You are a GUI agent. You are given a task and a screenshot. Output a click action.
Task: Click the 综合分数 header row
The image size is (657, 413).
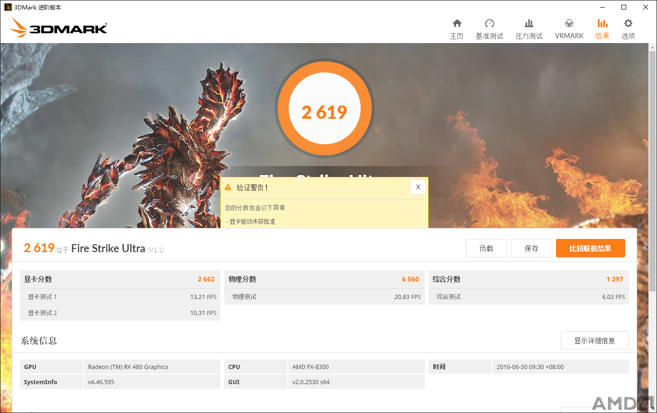pyautogui.click(x=529, y=279)
